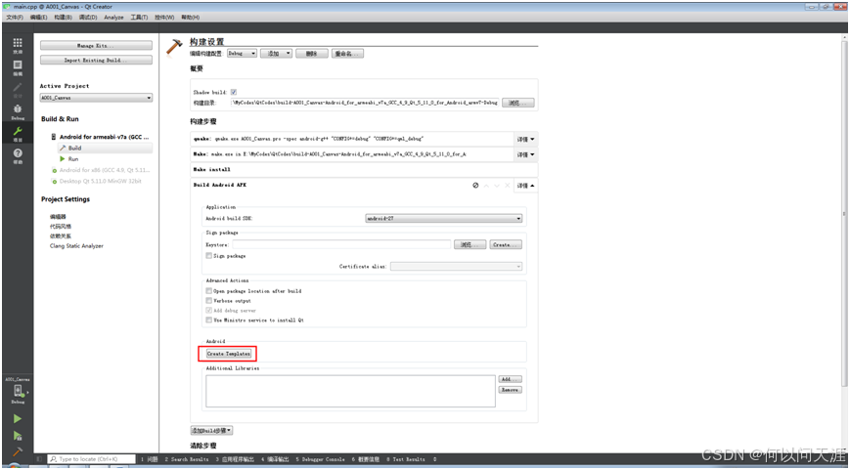Viewport: 850px width, 470px height.
Task: Run the project with the green play button
Action: tap(18, 418)
